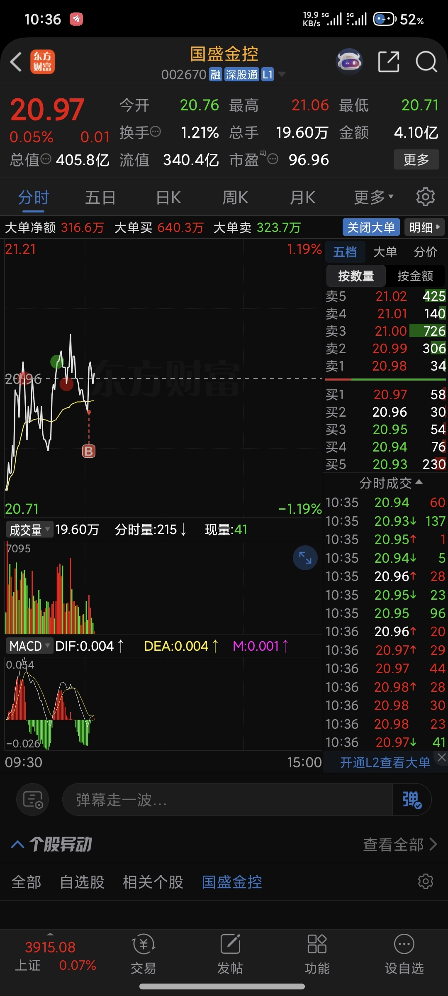Open the bullet-comment list icon
This screenshot has height=996, width=448.
(33, 799)
